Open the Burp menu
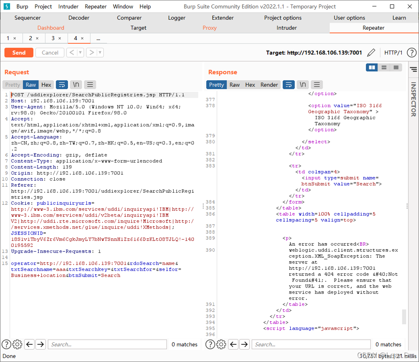Image resolution: width=419 pixels, height=362 pixels. 22,6
